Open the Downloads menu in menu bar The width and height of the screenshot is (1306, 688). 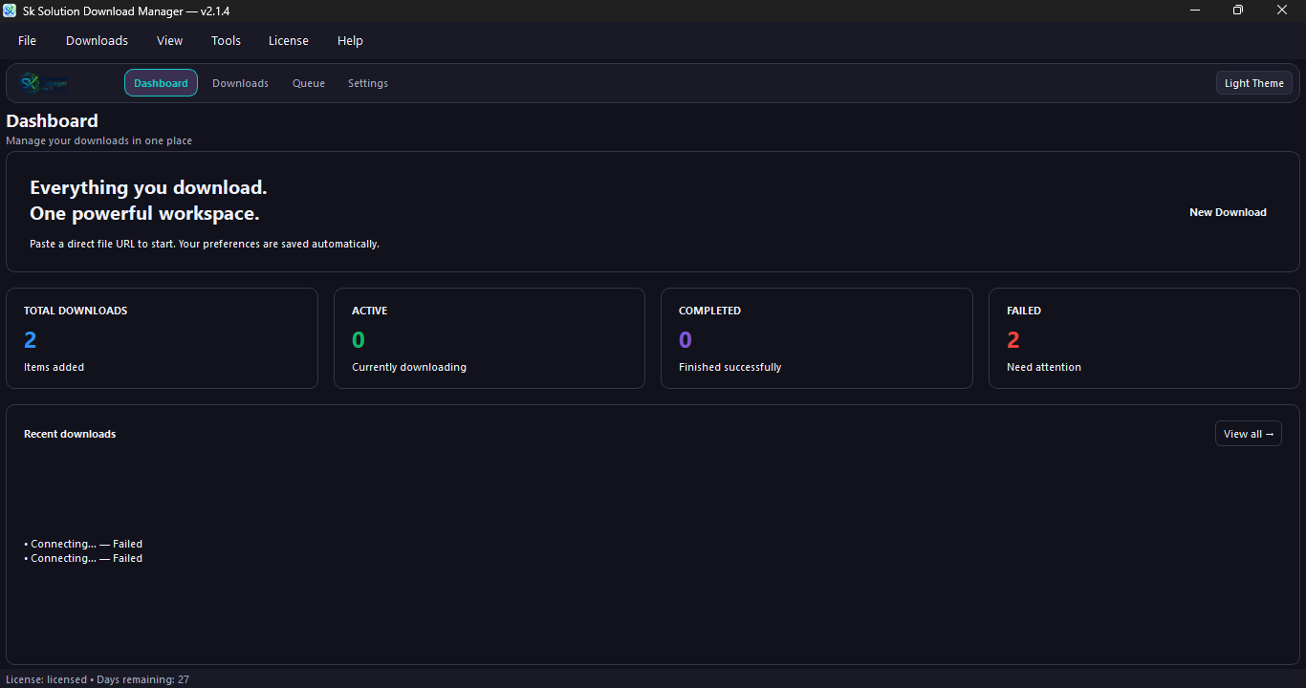pyautogui.click(x=97, y=40)
